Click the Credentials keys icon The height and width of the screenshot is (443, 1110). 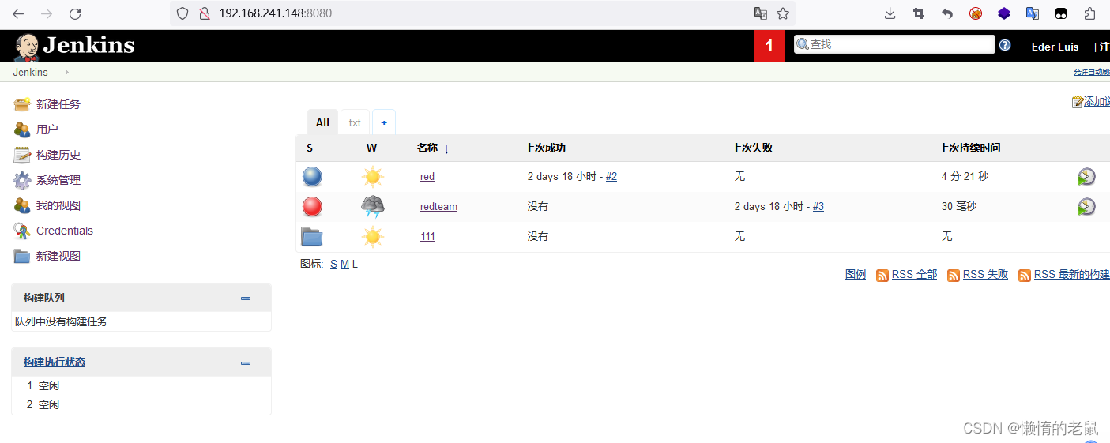click(x=22, y=231)
